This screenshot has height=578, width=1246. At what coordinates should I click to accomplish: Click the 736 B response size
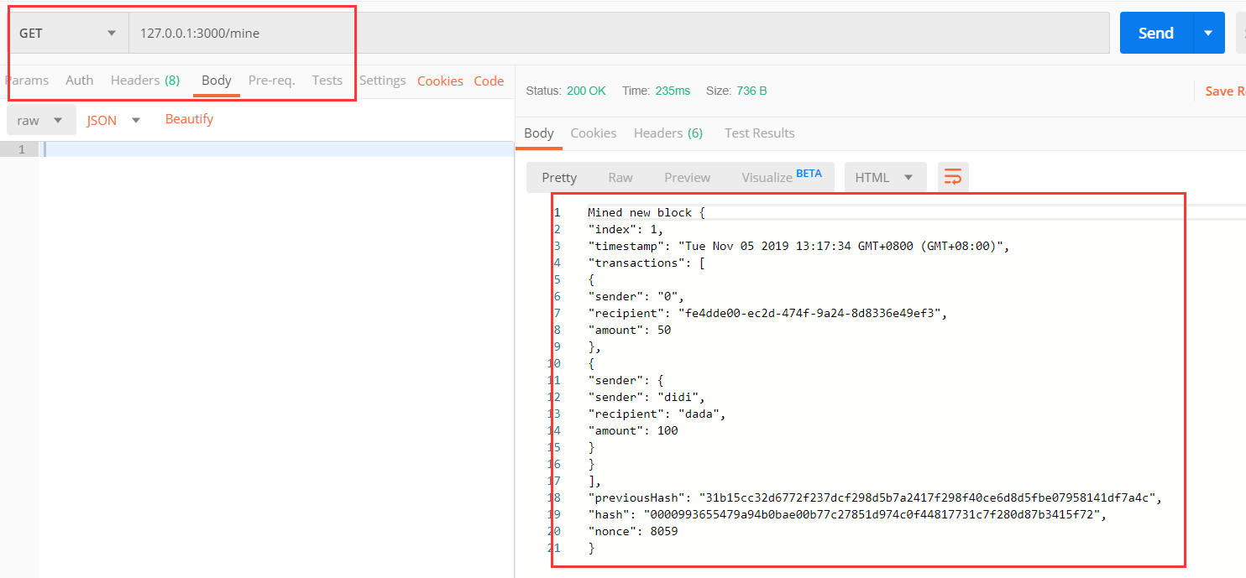751,91
